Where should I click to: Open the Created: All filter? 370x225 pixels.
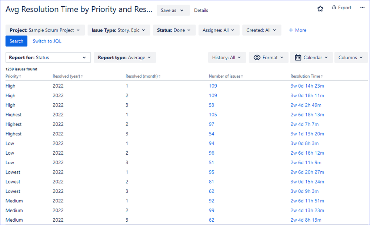coord(262,30)
